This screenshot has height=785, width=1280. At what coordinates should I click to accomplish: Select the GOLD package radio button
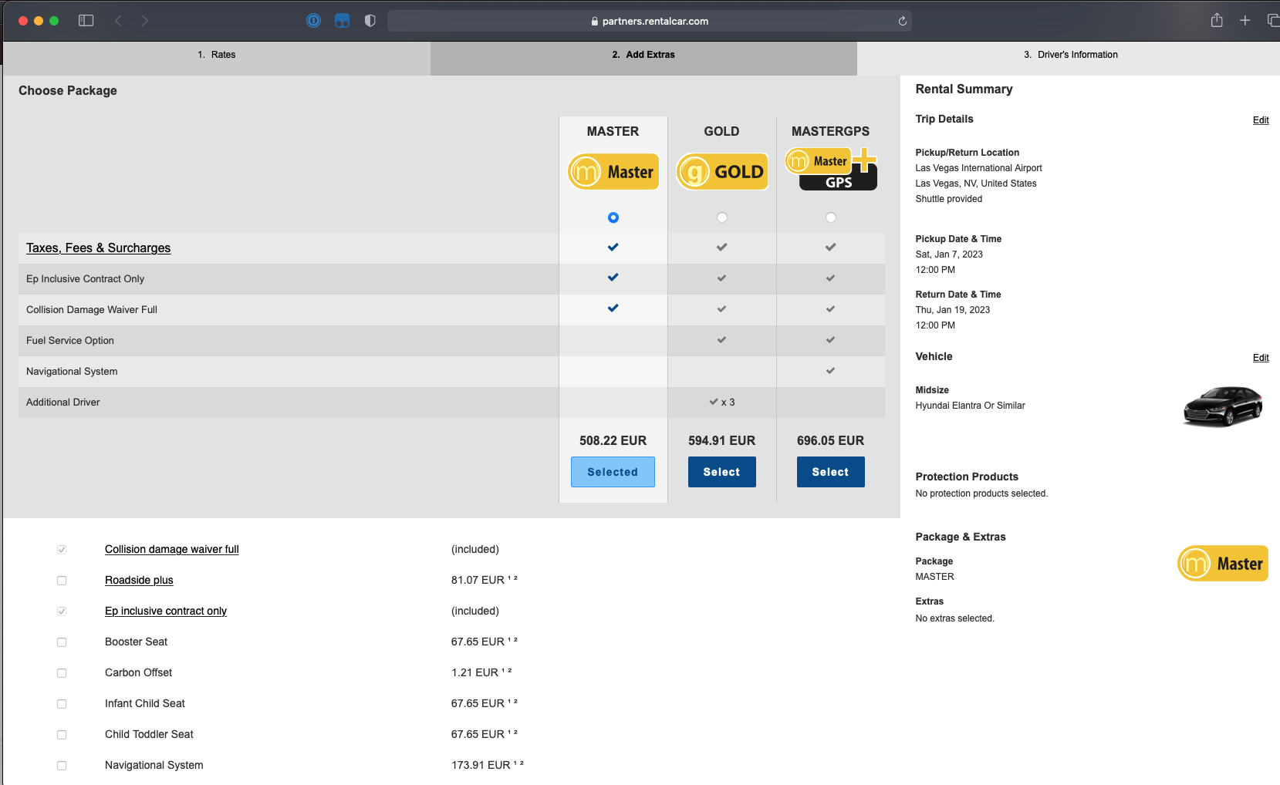(722, 217)
